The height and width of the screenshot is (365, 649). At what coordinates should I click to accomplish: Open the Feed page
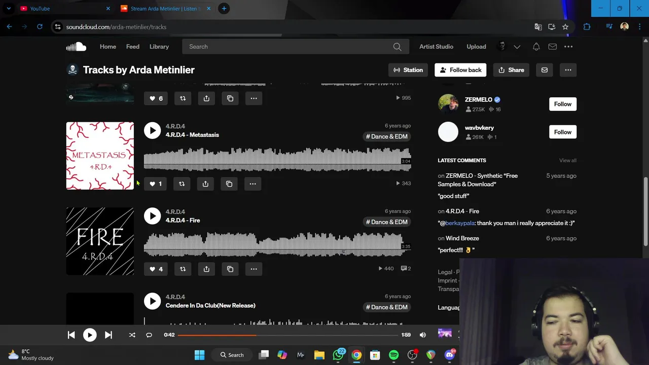[132, 47]
